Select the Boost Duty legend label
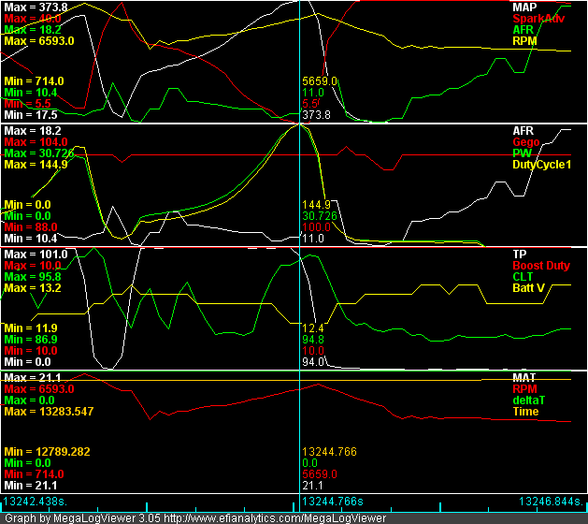This screenshot has width=588, height=524. tap(540, 265)
